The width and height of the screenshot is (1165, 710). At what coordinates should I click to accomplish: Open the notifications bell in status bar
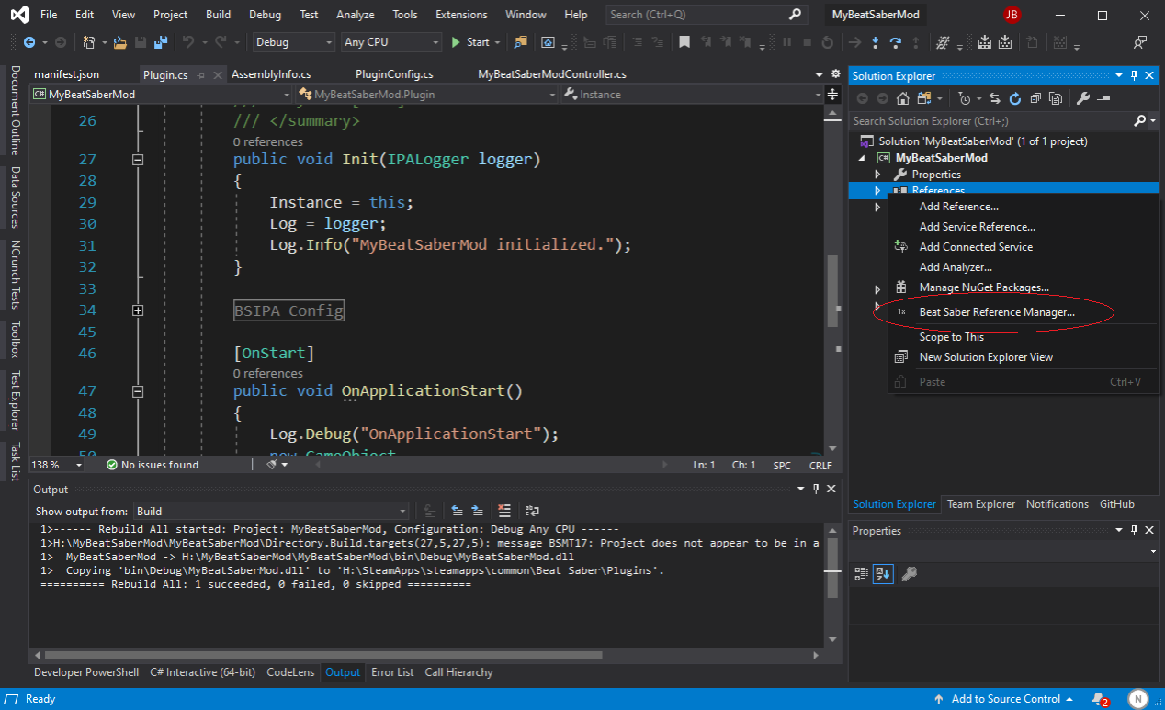coord(1099,699)
